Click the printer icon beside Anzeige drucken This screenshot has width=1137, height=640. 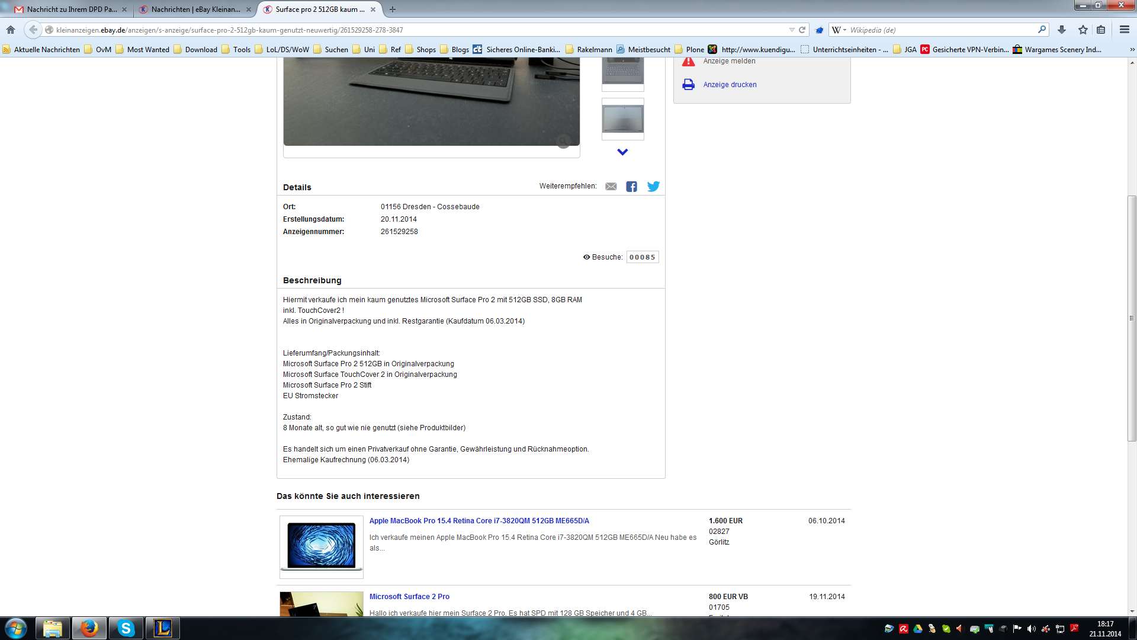pos(688,85)
